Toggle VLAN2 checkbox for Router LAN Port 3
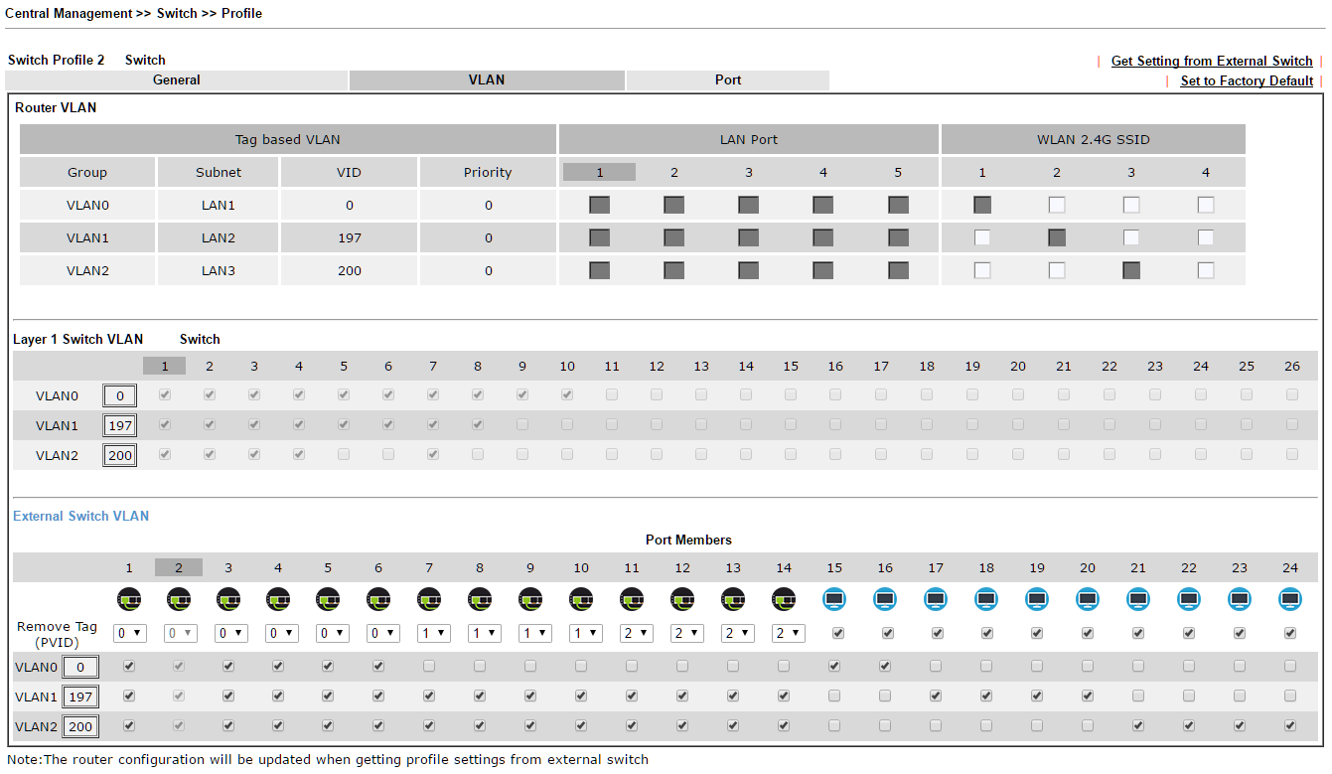1332x774 pixels. (749, 270)
